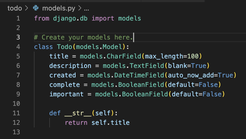
Task: Click 'BooleanField' on the complete line
Action: click(141, 85)
